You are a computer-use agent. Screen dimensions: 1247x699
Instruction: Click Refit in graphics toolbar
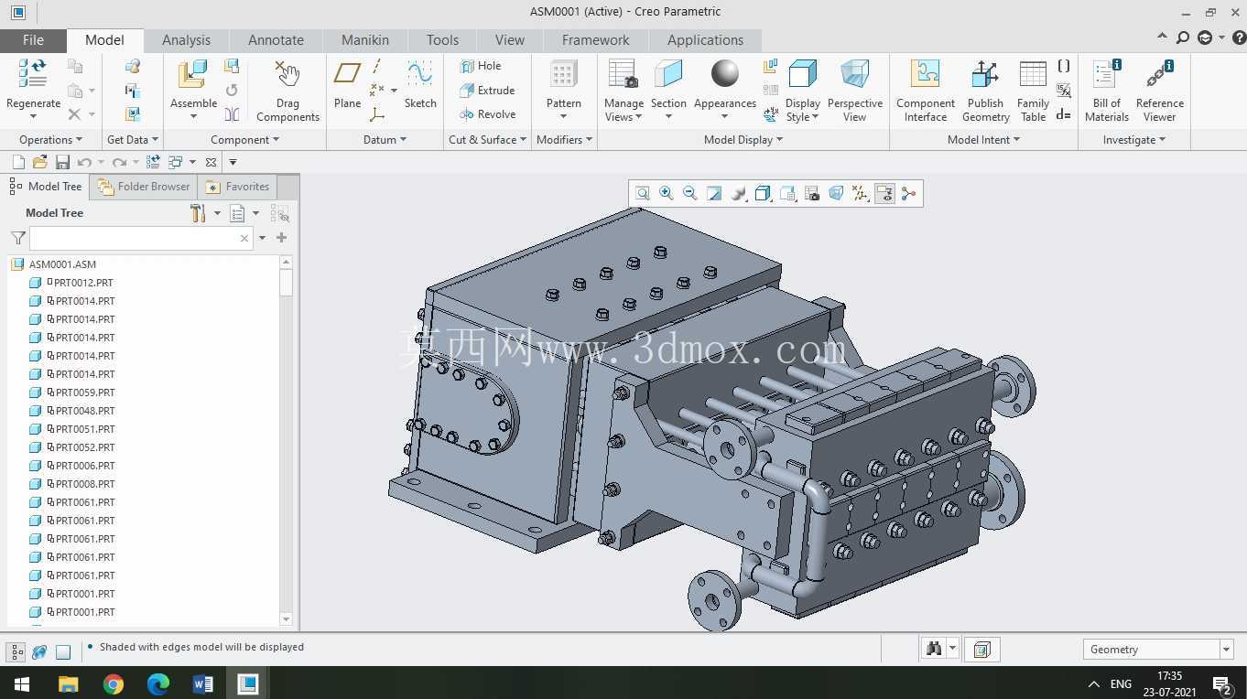[643, 193]
